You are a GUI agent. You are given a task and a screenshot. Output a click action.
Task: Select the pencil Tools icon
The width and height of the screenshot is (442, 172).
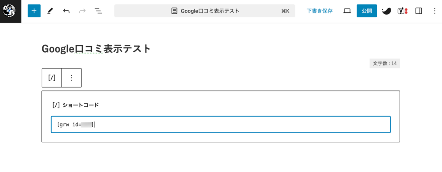[x=50, y=11]
